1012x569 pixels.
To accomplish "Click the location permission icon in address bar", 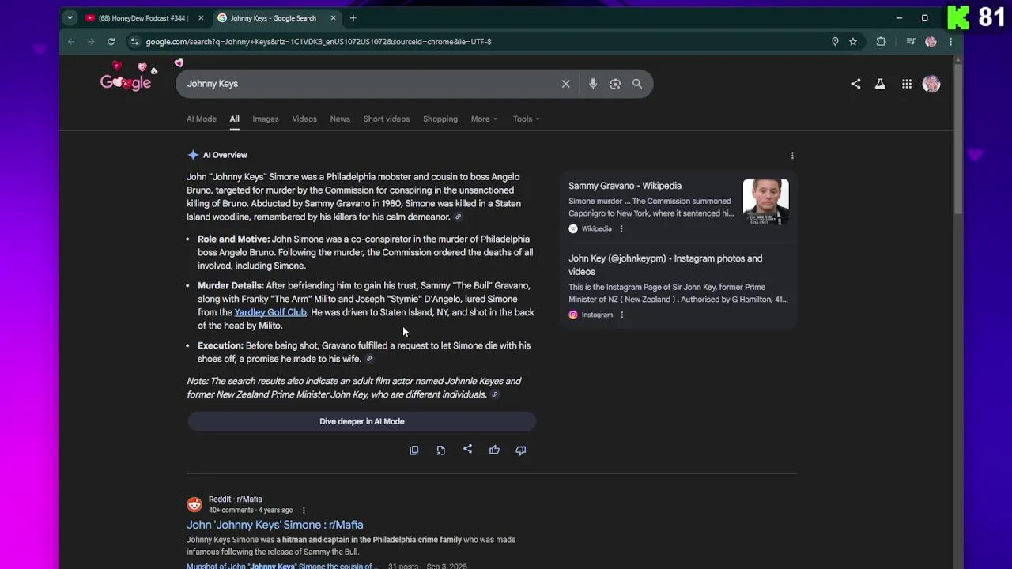I will click(x=835, y=41).
